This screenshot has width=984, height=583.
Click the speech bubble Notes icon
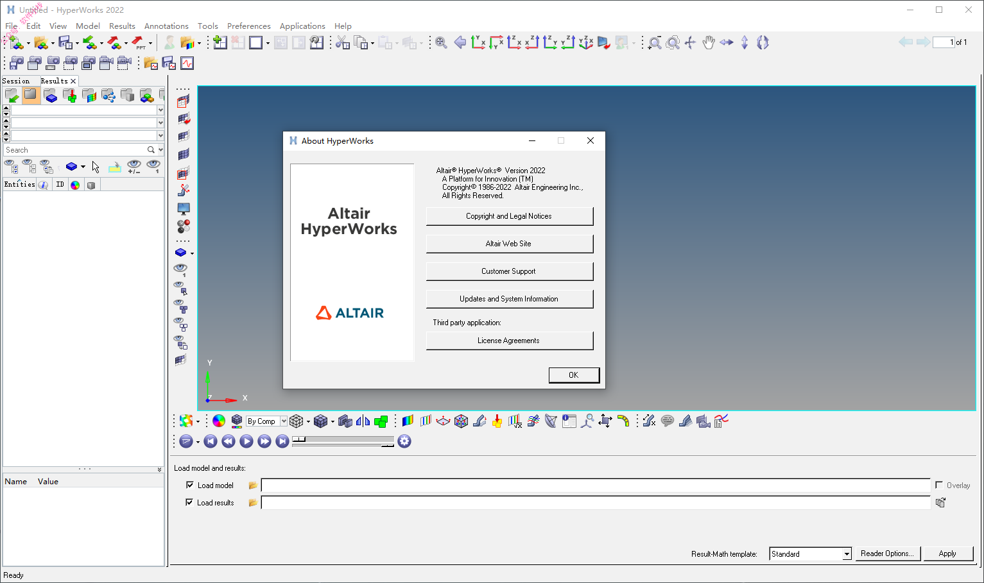click(668, 421)
